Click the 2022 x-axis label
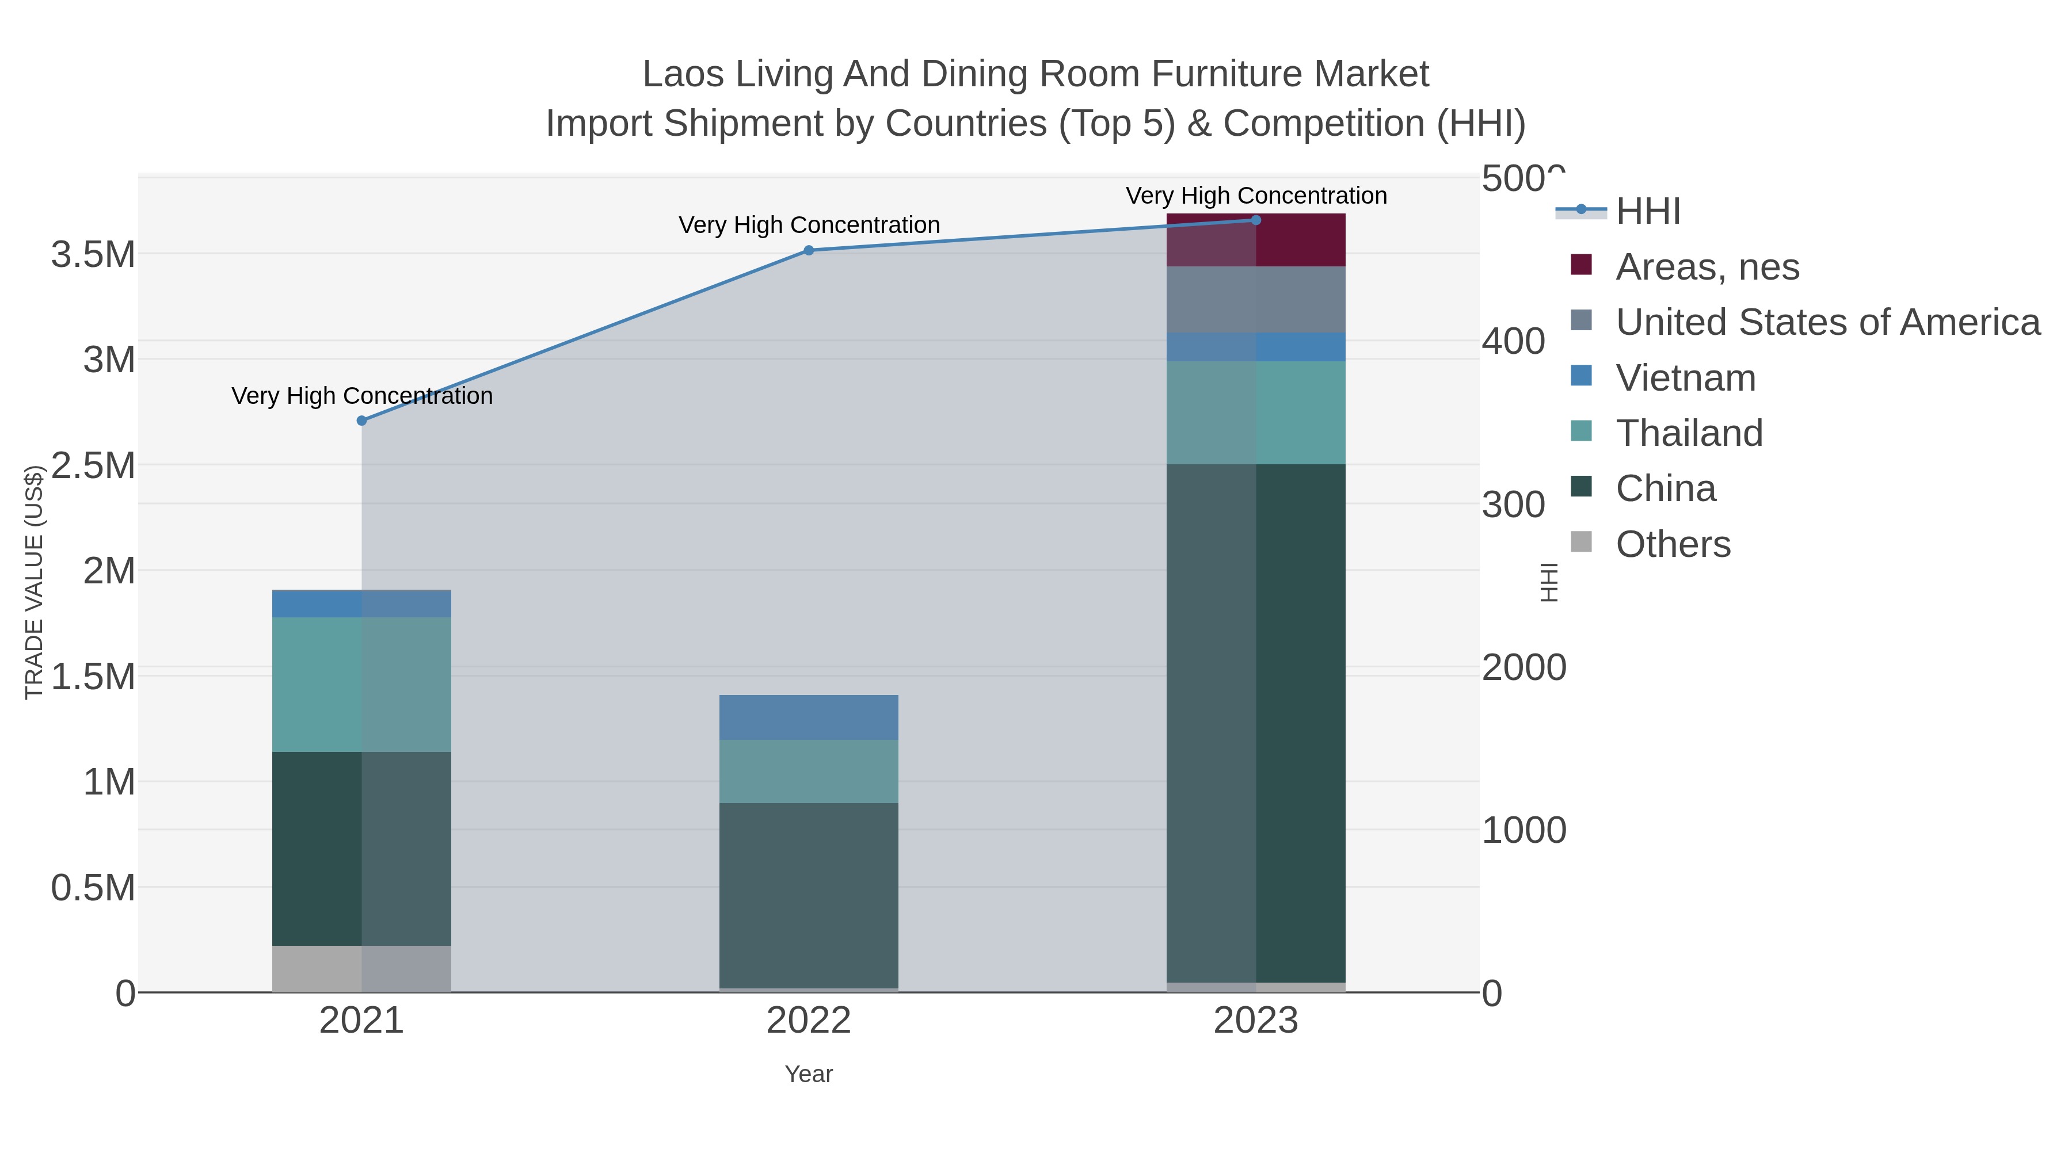 (809, 1021)
